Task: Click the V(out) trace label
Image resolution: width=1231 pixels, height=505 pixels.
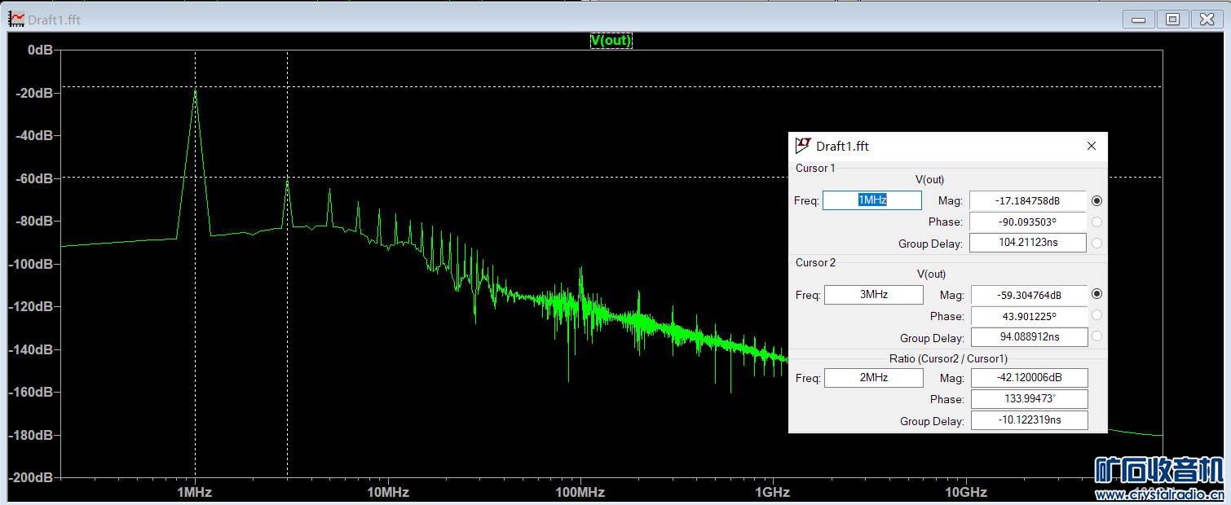Action: 611,41
